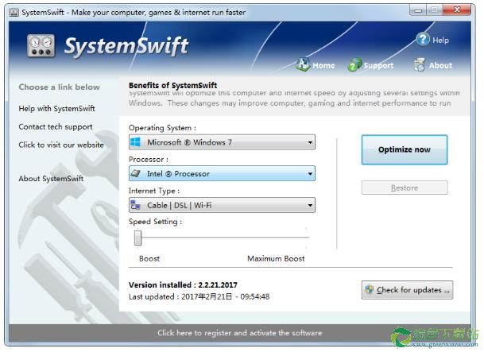Image resolution: width=484 pixels, height=352 pixels.
Task: Click the processor chip icon
Action: click(136, 173)
